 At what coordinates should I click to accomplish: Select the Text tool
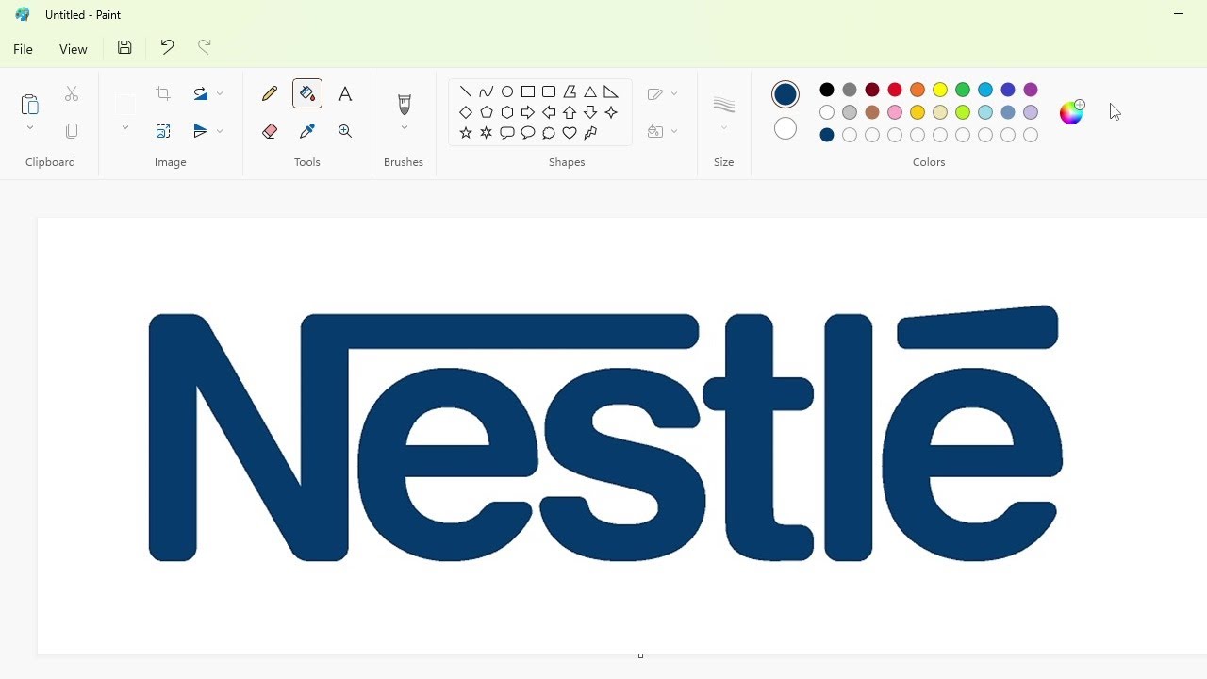coord(345,93)
